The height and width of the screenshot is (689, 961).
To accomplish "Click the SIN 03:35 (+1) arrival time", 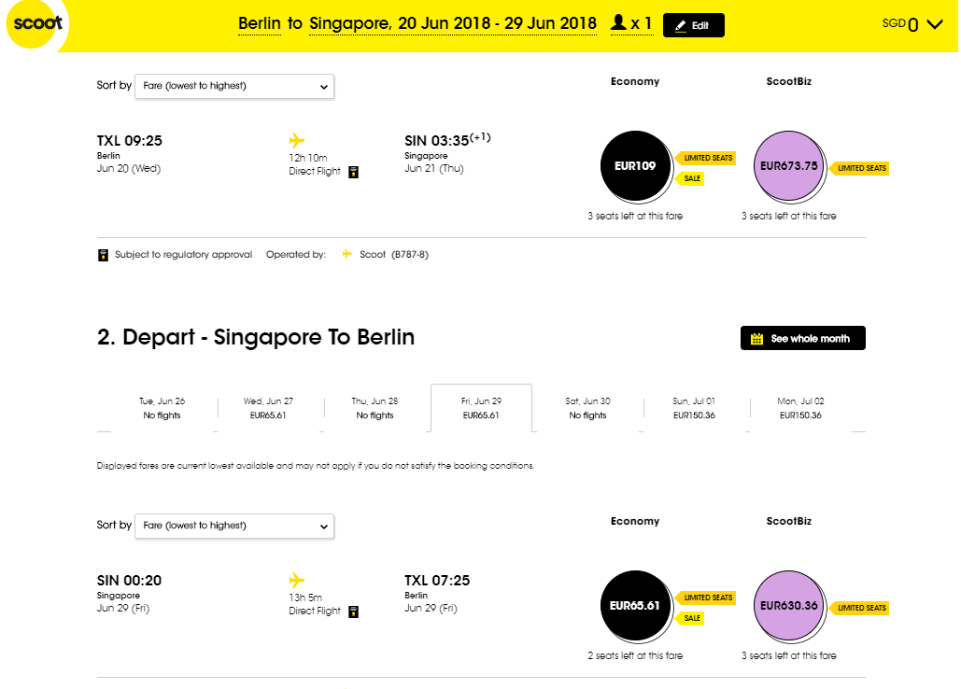I will [447, 140].
